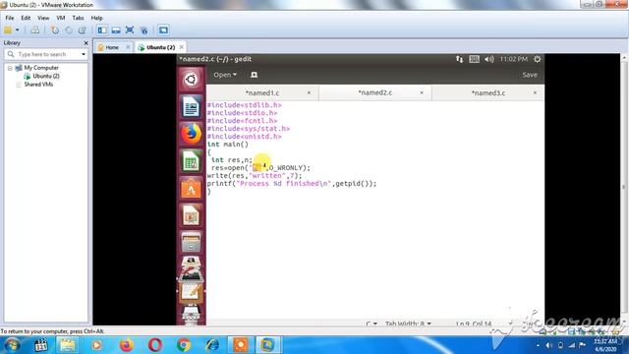Image resolution: width=629 pixels, height=354 pixels.
Task: Open the VM menu
Action: 61,18
